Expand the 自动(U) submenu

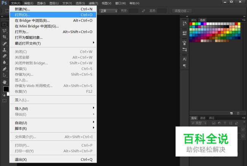pos(53,123)
